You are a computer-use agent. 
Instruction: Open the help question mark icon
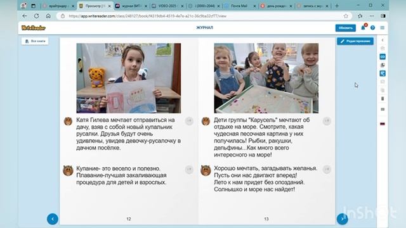pos(372,28)
